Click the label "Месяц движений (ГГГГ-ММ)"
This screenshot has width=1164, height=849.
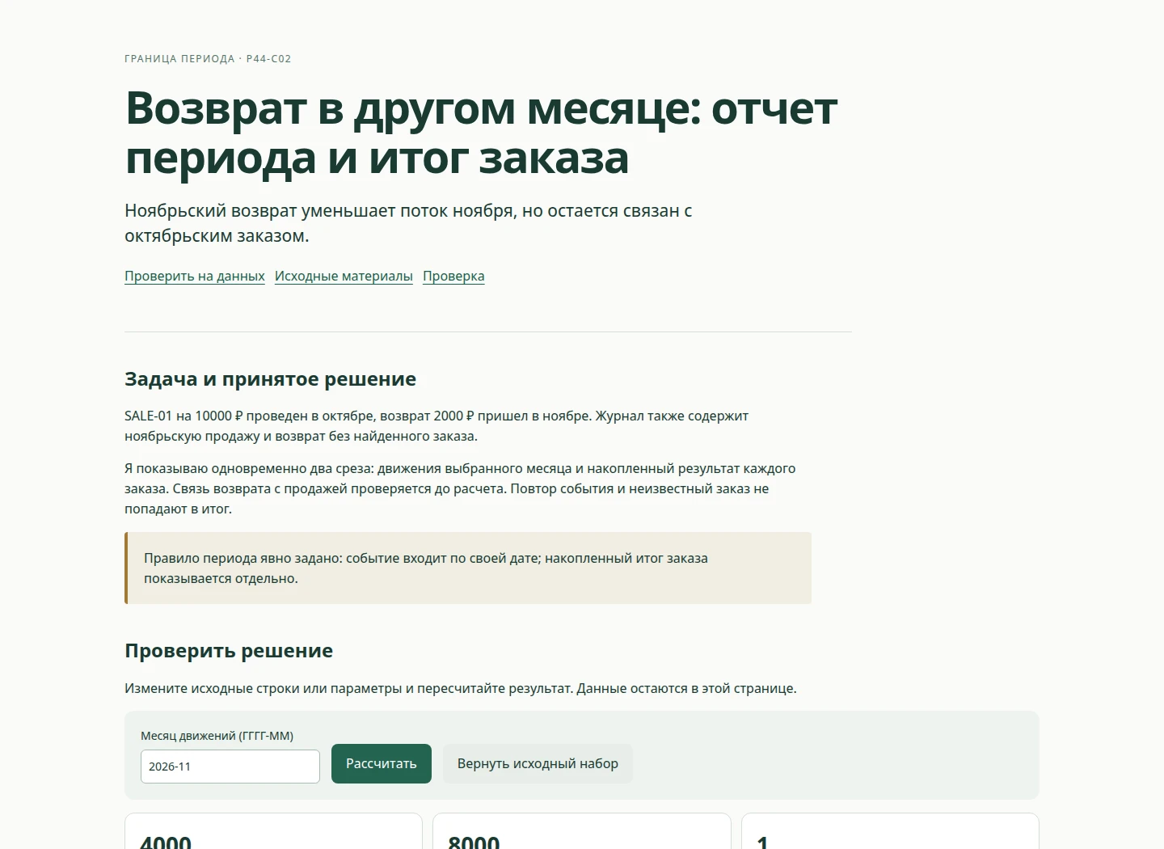pyautogui.click(x=217, y=736)
